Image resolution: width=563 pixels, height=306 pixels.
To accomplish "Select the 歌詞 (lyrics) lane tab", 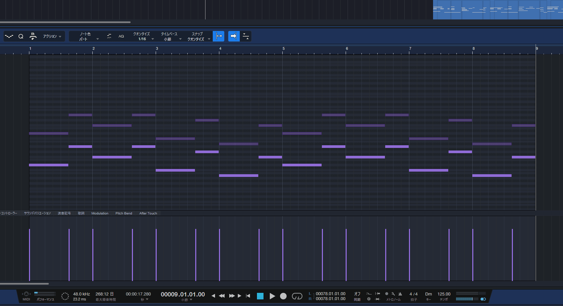I will [x=81, y=213].
